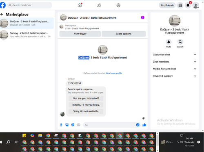
Task: Open the emoji picker smiley
Action: (x=137, y=125)
